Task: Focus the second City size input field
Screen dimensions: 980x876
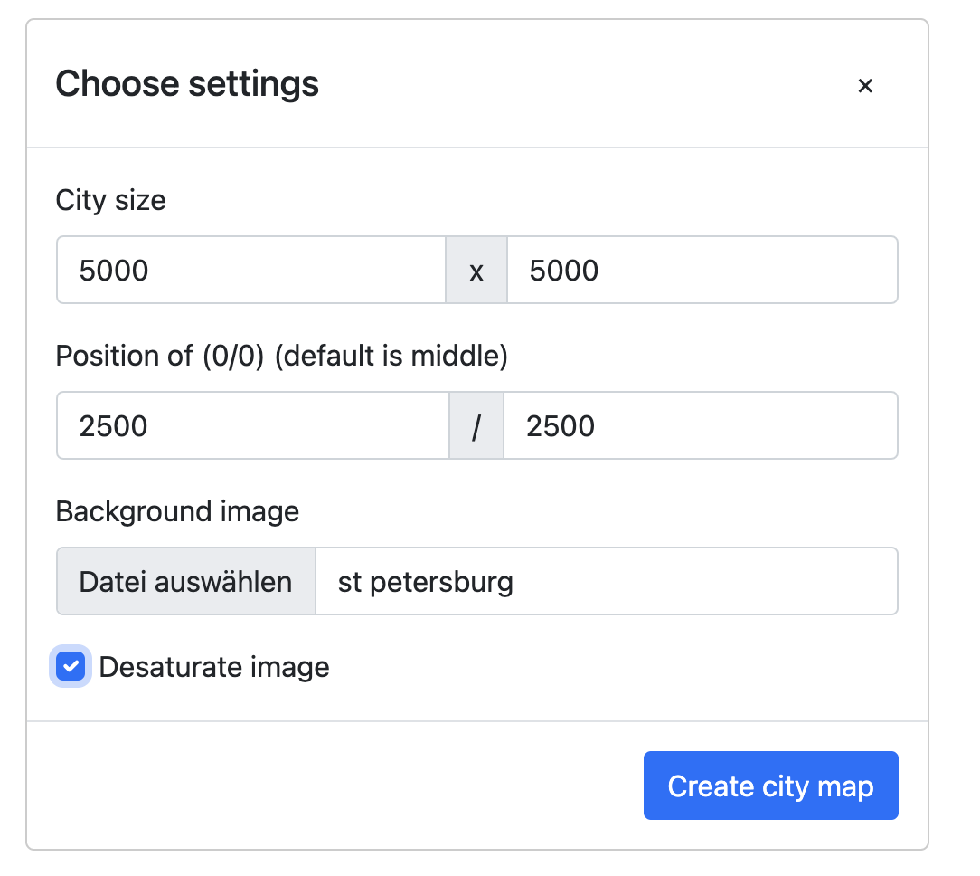Action: point(702,271)
